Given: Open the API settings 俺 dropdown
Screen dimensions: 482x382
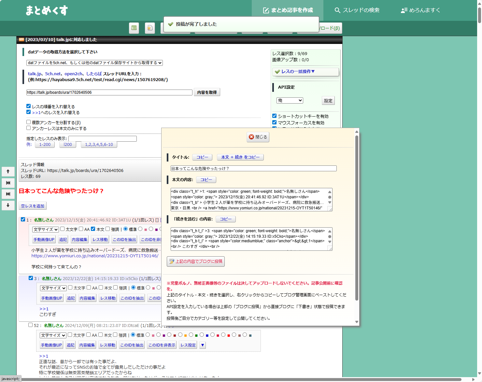Looking at the screenshot, I should 290,101.
